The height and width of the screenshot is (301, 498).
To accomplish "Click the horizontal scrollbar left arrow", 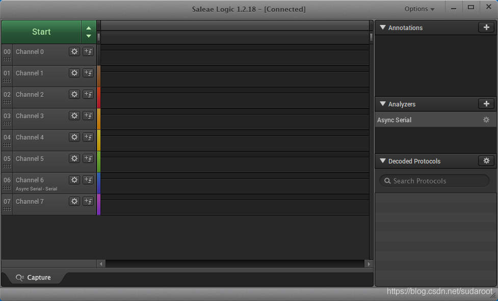I will [101, 264].
